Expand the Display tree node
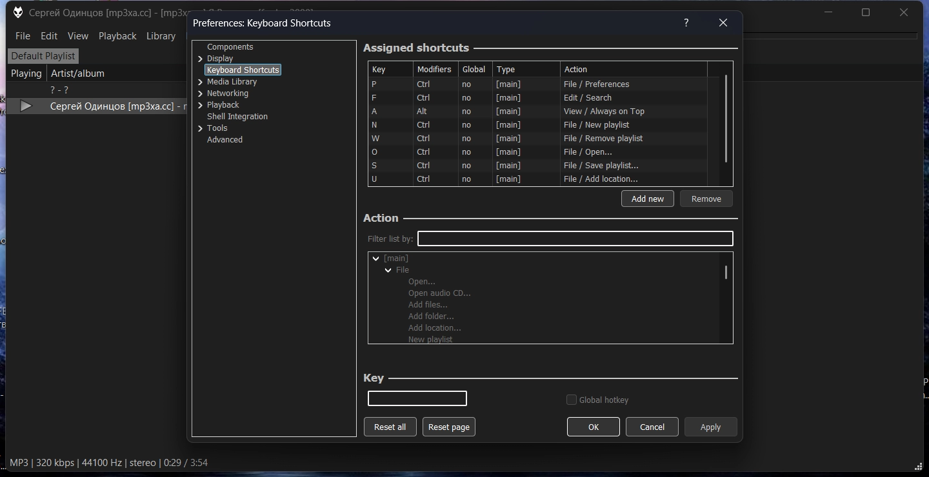This screenshot has height=477, width=929. point(200,59)
